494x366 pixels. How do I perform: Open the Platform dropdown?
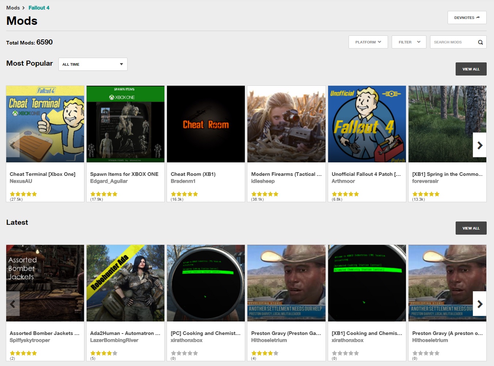368,42
